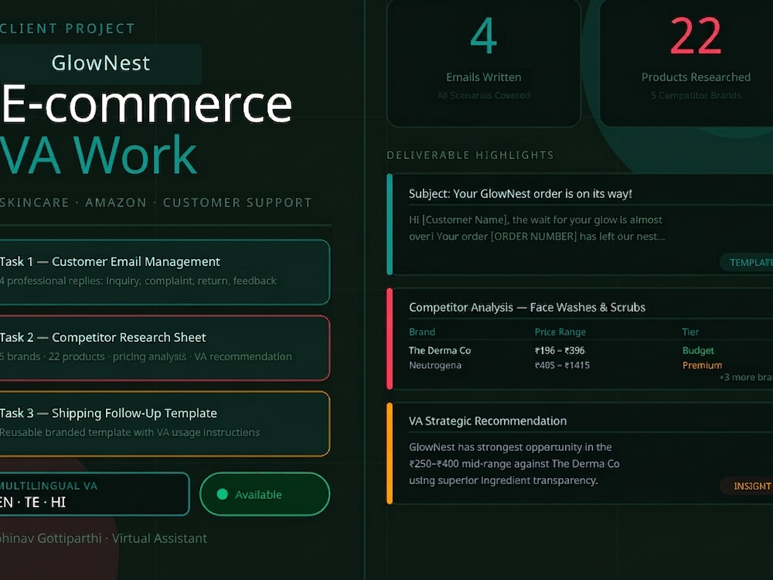Click the 'GlowNest has strongest opportunity' paragraph
This screenshot has height=580, width=773.
[514, 464]
